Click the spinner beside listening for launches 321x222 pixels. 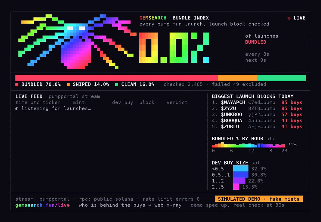coord(17,108)
